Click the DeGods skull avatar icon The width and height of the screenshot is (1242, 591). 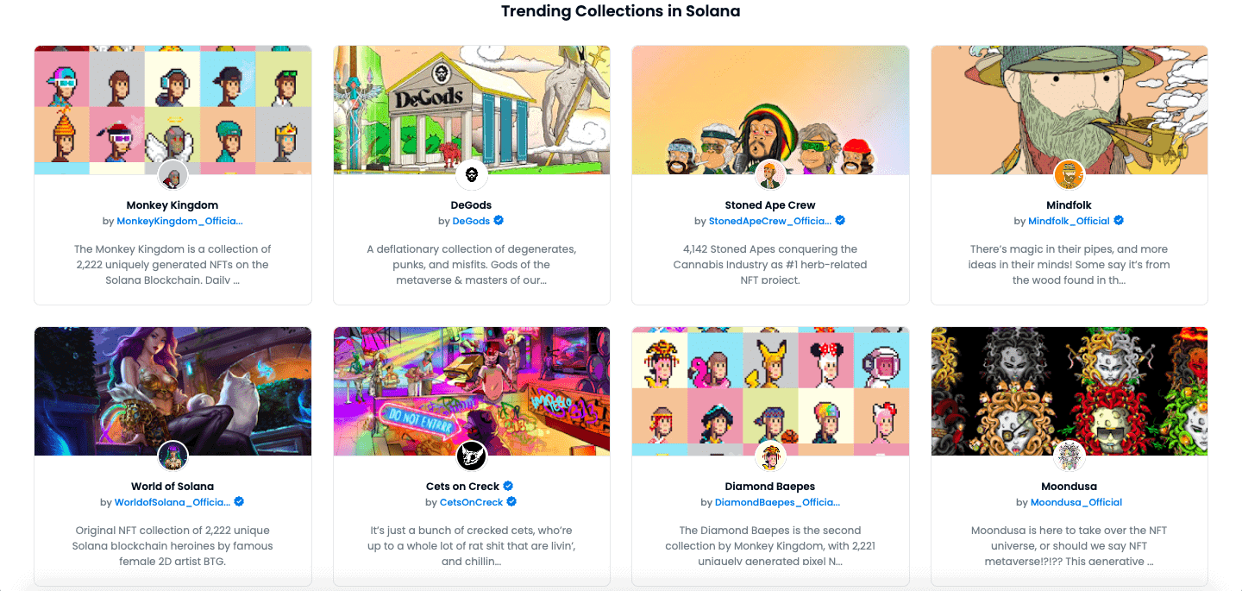click(472, 175)
